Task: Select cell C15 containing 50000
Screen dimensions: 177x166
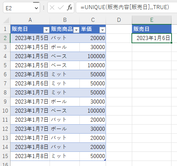Action: (93, 156)
